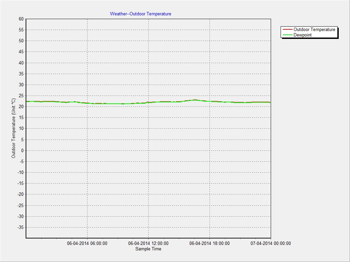The image size is (350, 262).
Task: Click the 60 value on y-axis
Action: (21, 19)
